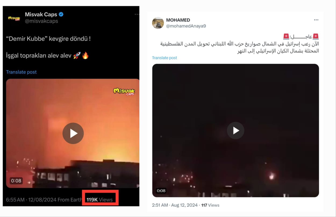Open the @misvakcaps handle
336x217 pixels.
tap(41, 21)
